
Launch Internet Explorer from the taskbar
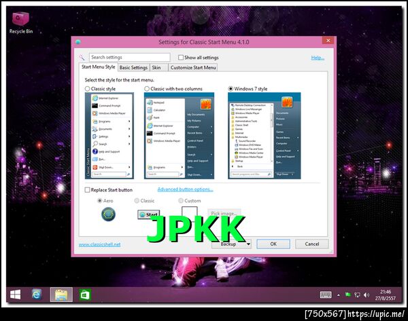coord(37,295)
